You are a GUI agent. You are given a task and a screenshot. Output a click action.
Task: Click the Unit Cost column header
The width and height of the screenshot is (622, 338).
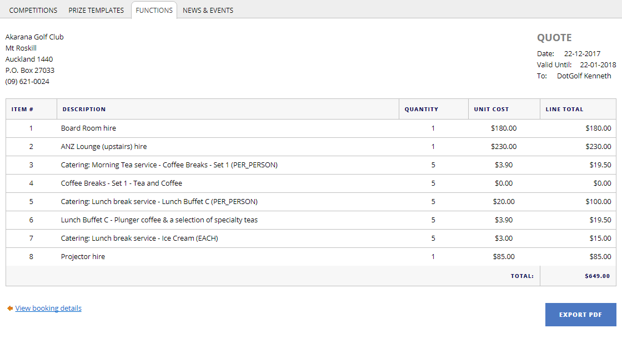click(x=491, y=110)
